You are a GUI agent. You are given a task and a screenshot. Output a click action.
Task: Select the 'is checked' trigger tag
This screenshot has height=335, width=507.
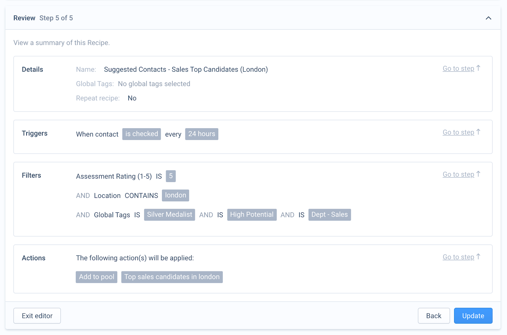[x=142, y=134]
